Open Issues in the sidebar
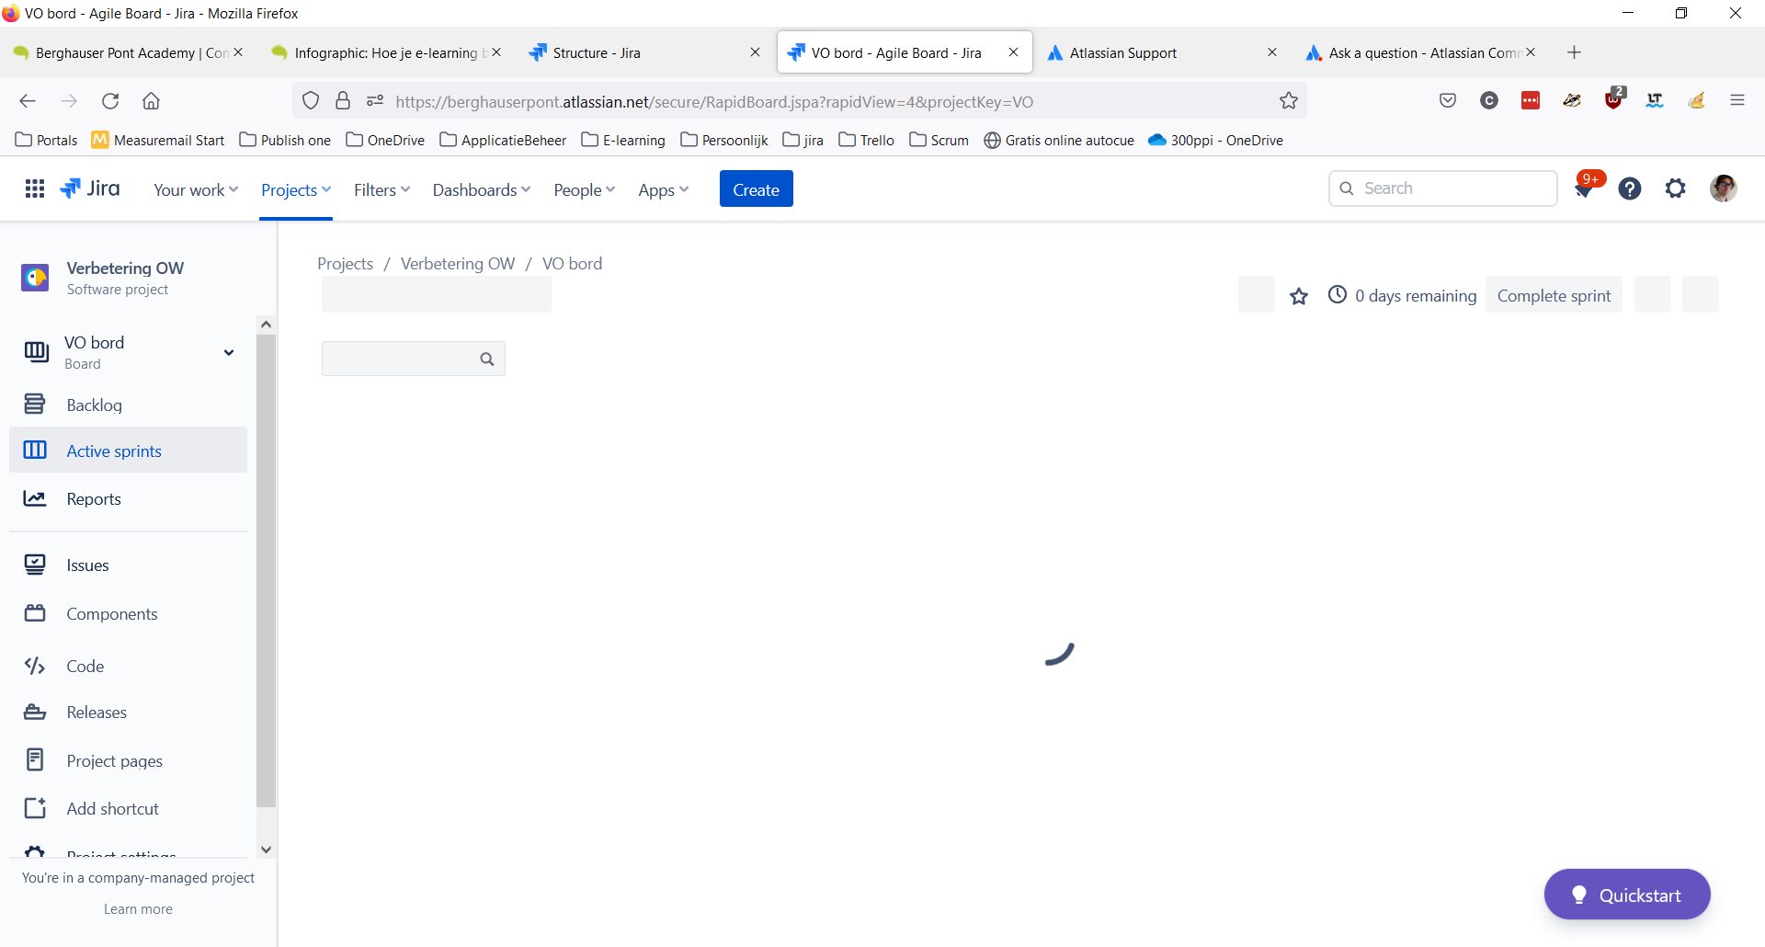Image resolution: width=1765 pixels, height=947 pixels. (x=128, y=565)
